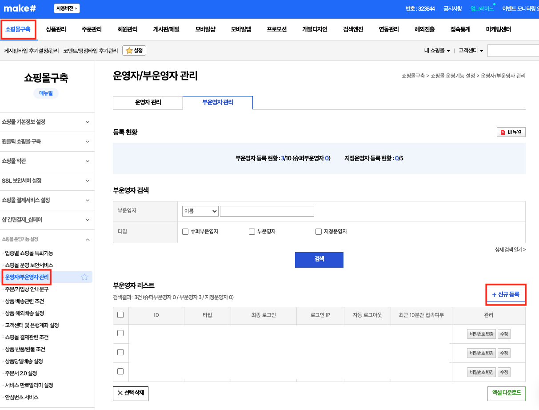Click the + 신규 등록 button
539x410 pixels.
tap(506, 294)
